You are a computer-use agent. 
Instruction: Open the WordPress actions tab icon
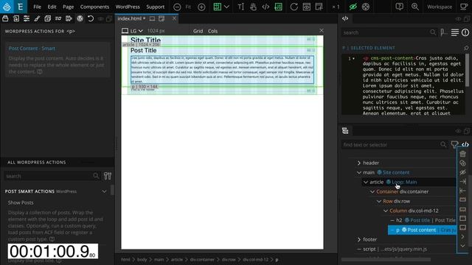(80, 18)
